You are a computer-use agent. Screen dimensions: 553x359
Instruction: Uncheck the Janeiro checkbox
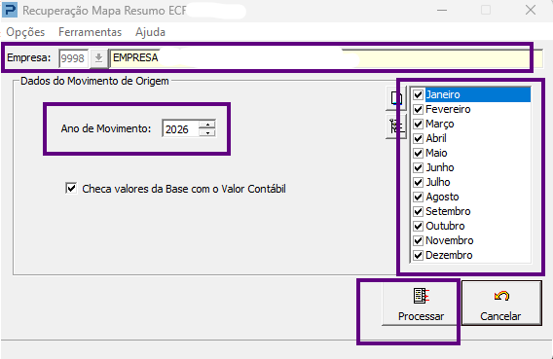point(419,94)
